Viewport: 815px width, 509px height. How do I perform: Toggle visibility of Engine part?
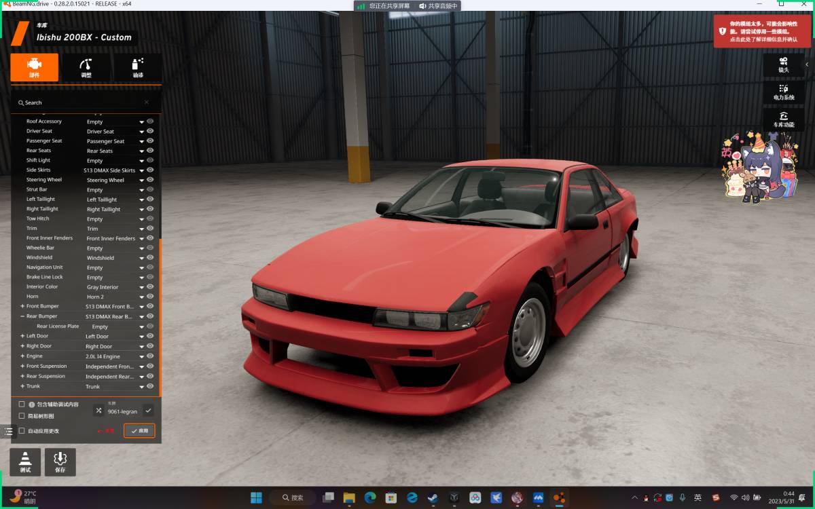(x=150, y=356)
